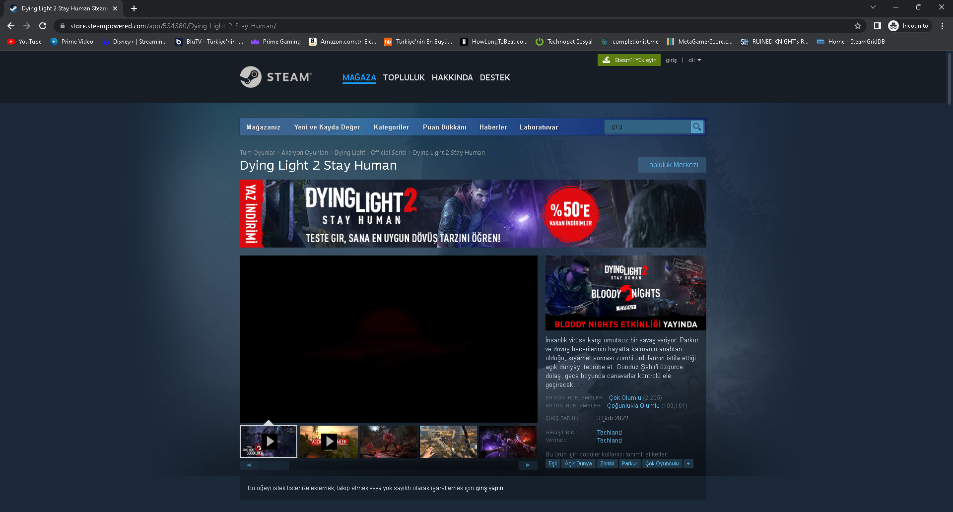Open the Laboratuvar tab
This screenshot has height=512, width=953.
point(539,127)
